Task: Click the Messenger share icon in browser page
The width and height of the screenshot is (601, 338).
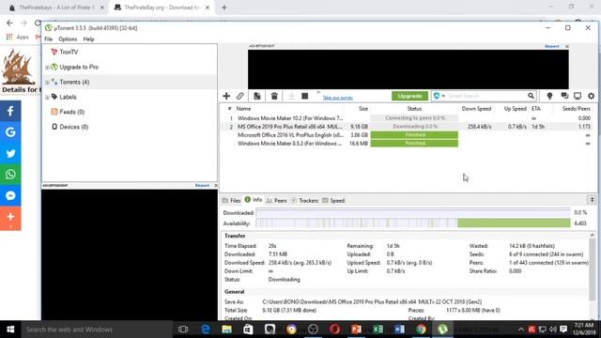Action: (10, 195)
